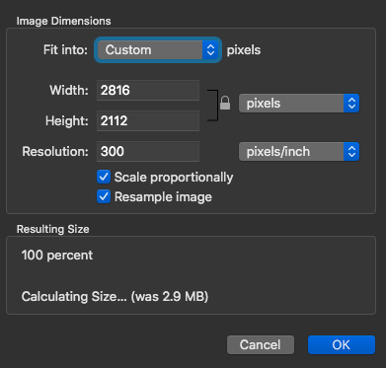Click the blue arrows on Fit into popup
Image resolution: width=386 pixels, height=368 pixels.
pyautogui.click(x=210, y=50)
